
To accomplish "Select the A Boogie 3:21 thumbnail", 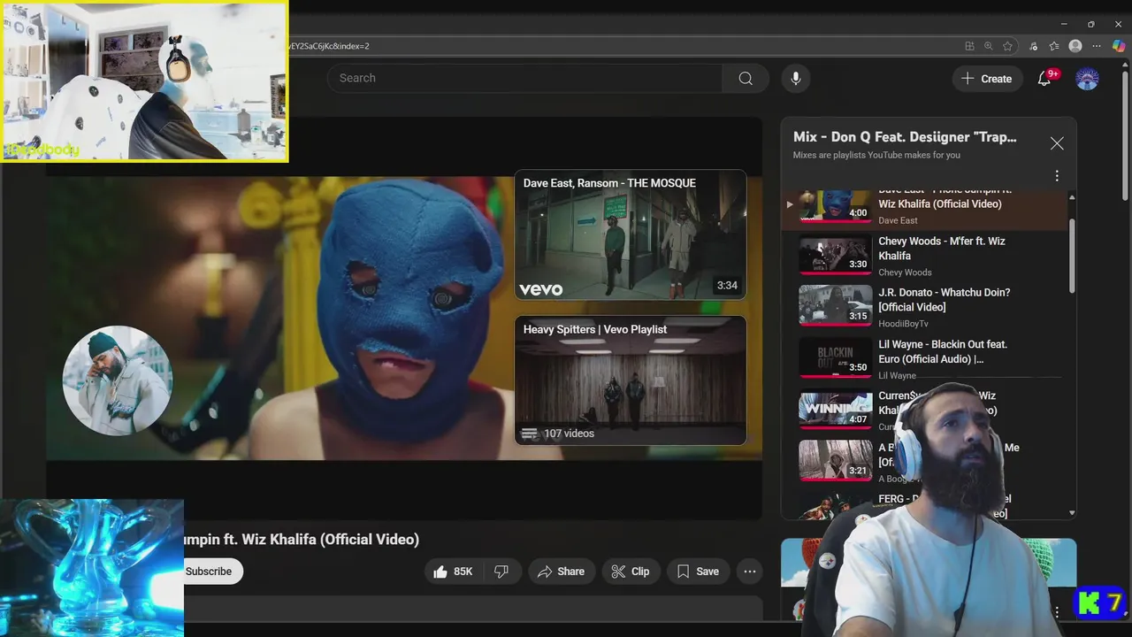I will coord(836,460).
